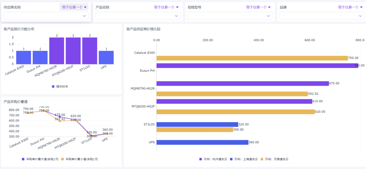The width and height of the screenshot is (366, 169).
Task: Expand the 品牌 value list chevron
Action: (361, 16)
